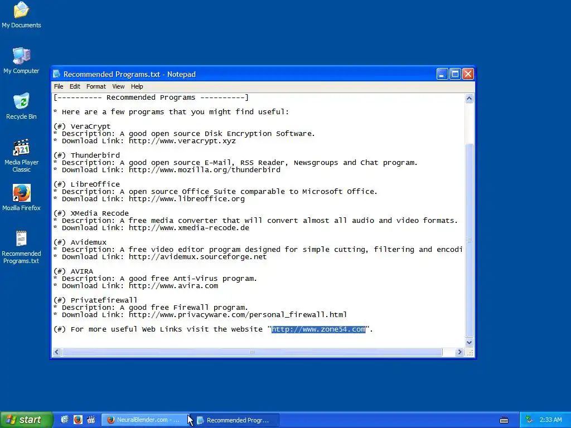Click horizontal scrollbar right arrow
This screenshot has height=428, width=571.
click(459, 352)
